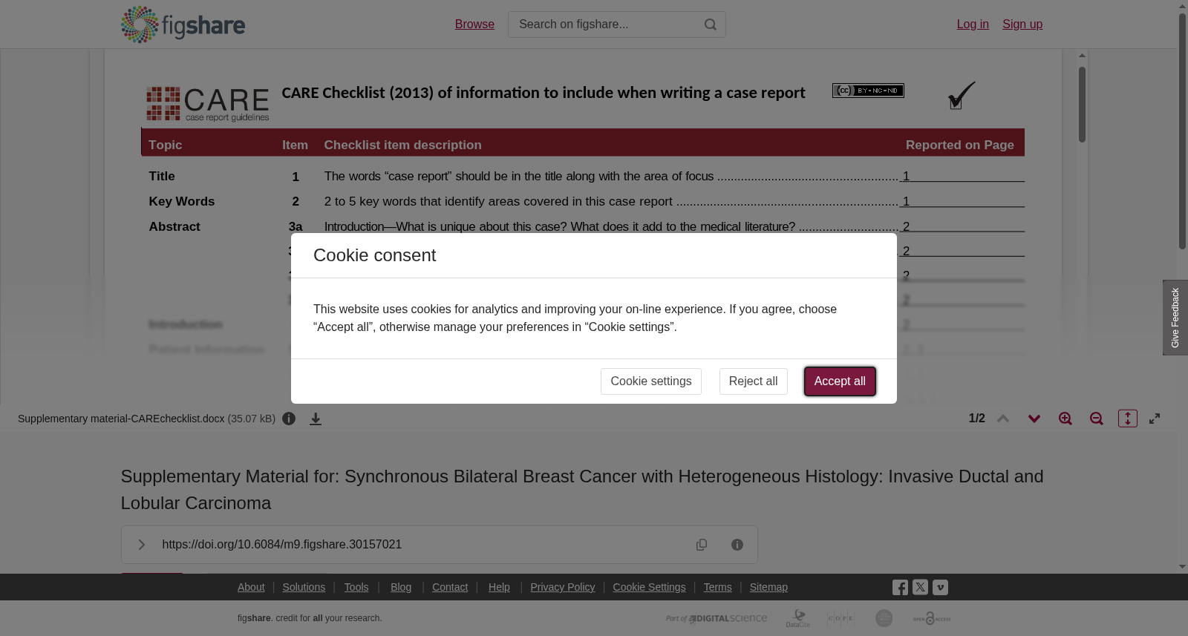Zoom in on the document preview

point(1065,419)
